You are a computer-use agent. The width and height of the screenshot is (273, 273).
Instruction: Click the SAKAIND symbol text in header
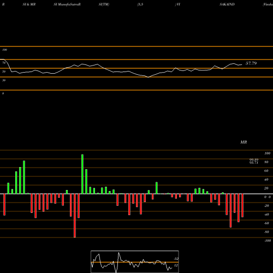pos(227,4)
